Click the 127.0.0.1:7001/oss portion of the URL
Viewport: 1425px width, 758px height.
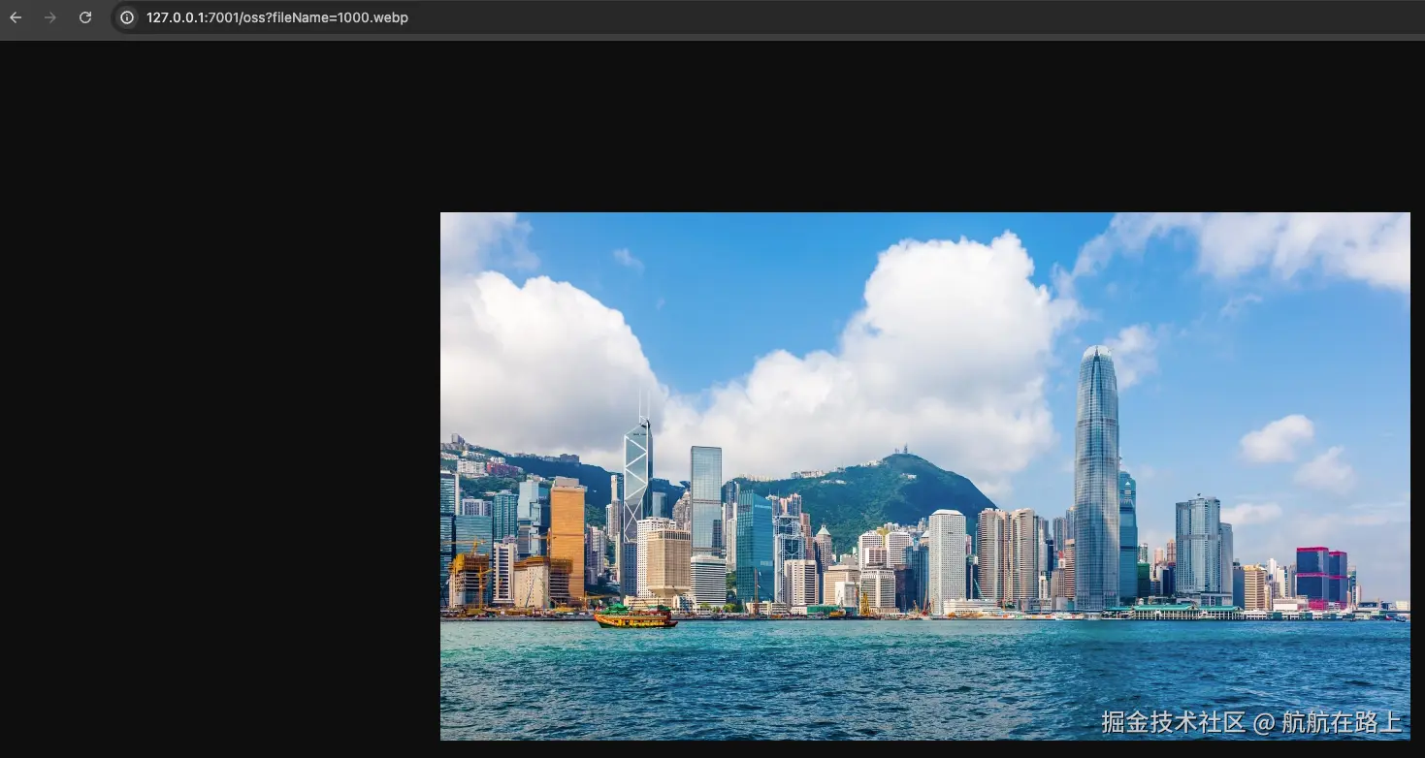[204, 16]
